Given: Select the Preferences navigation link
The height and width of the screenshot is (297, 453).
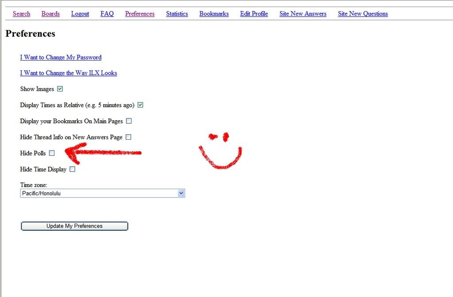Looking at the screenshot, I should point(140,14).
